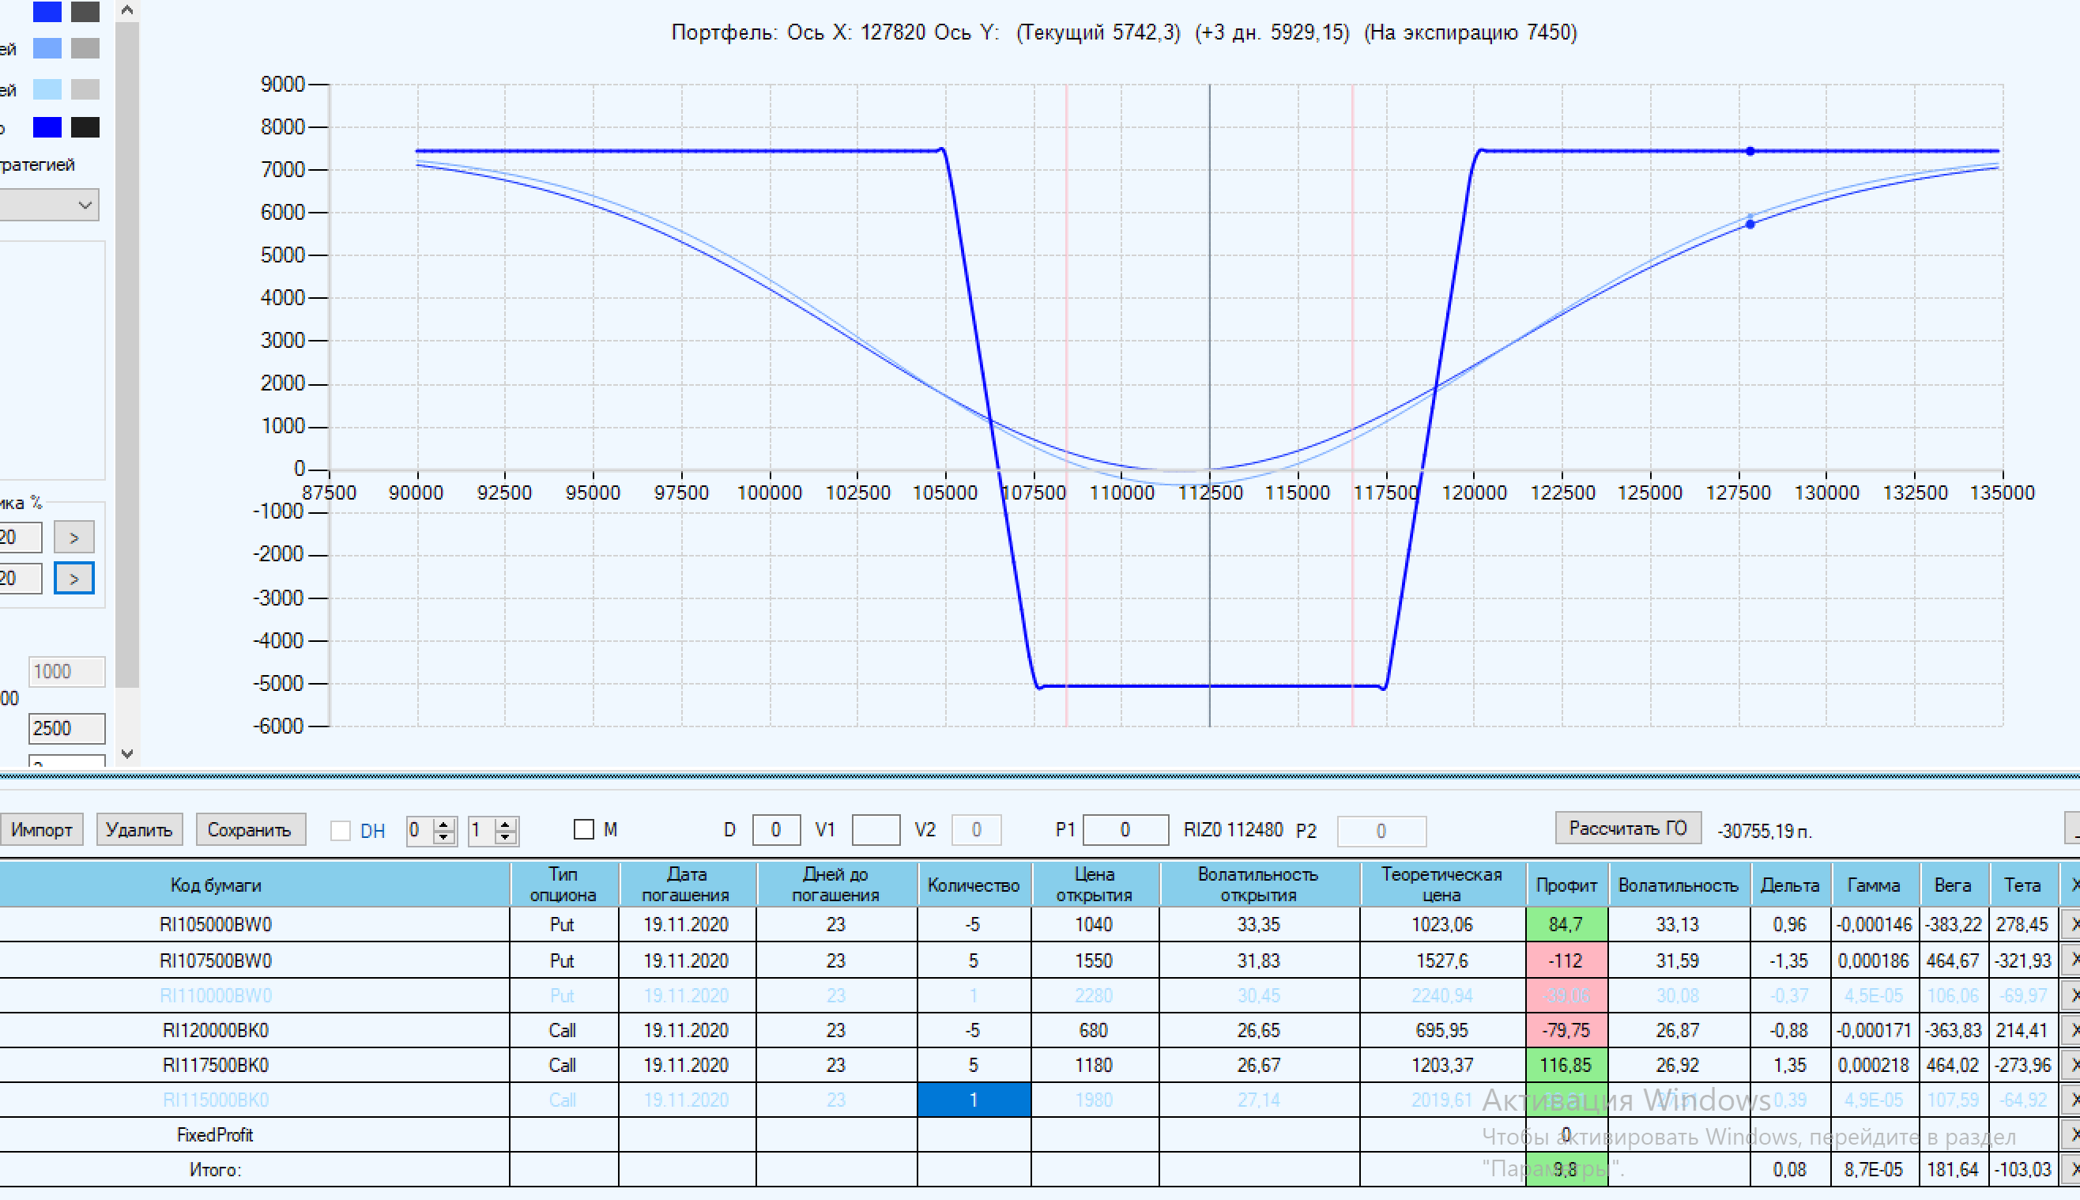Click the left panel scroll-down arrow
This screenshot has width=2080, height=1200.
[x=127, y=753]
